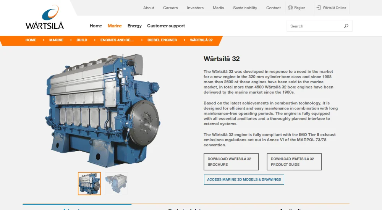Download Wärtsilä 32 brochure
Viewport: 382px width, 210px height.
[x=231, y=162]
